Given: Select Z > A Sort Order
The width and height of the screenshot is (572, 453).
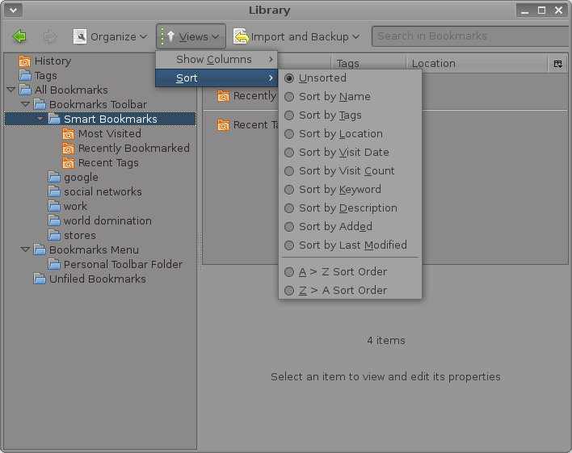Looking at the screenshot, I should pyautogui.click(x=350, y=291).
